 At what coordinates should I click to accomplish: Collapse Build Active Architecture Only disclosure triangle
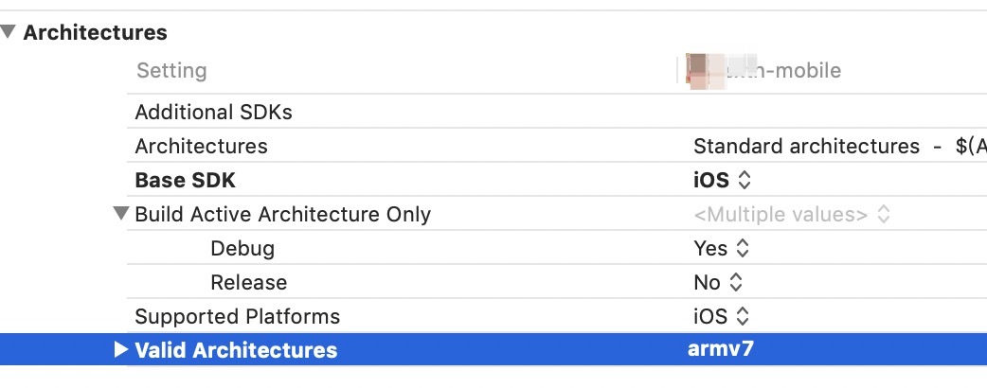pos(120,214)
